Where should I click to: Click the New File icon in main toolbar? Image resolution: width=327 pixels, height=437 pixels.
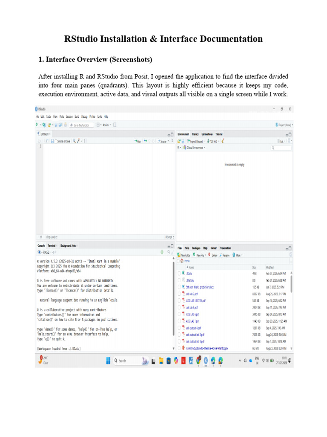pos(37,125)
